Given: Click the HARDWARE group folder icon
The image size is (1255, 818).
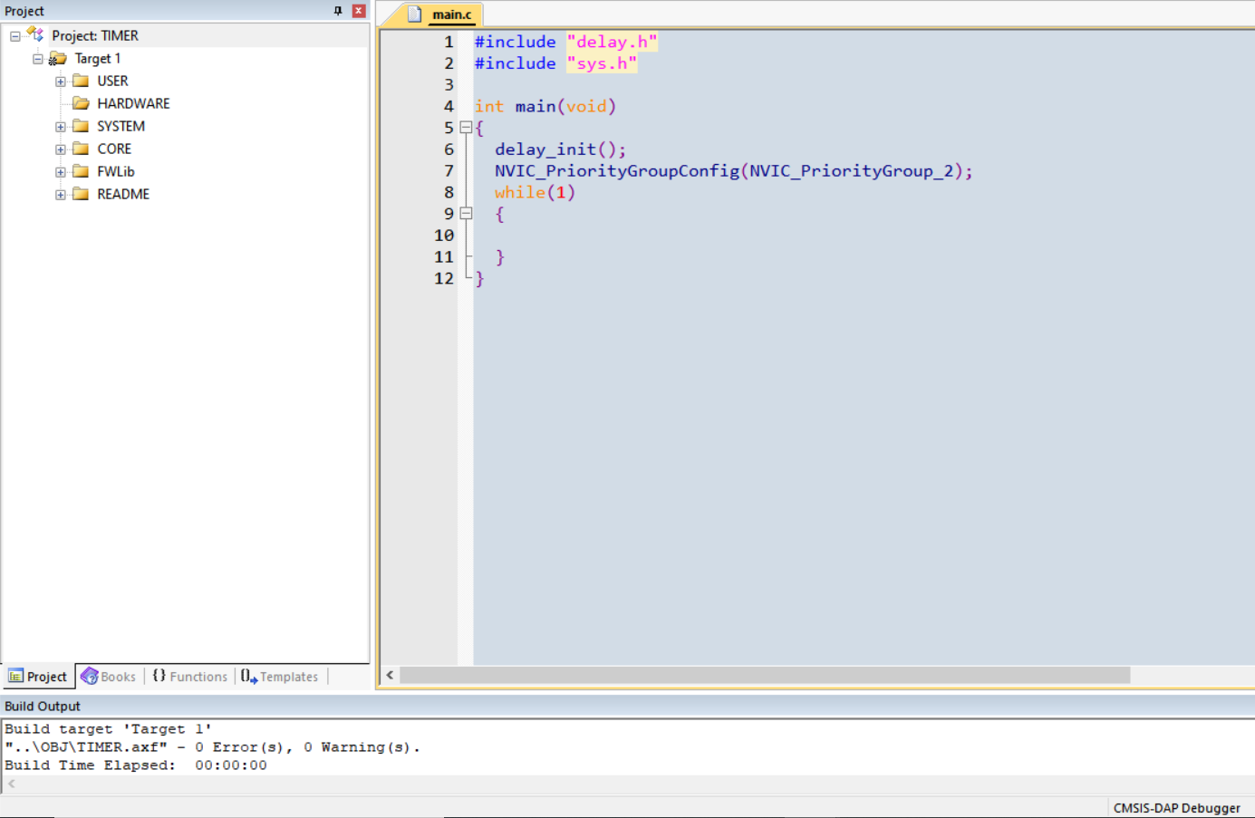Looking at the screenshot, I should pyautogui.click(x=81, y=103).
